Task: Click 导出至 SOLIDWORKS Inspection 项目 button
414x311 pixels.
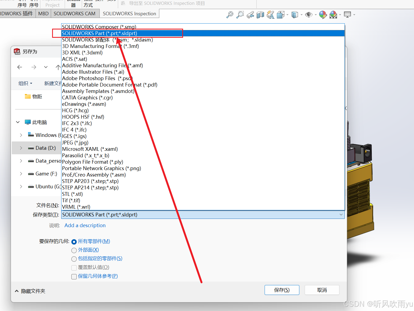Action: (x=163, y=3)
